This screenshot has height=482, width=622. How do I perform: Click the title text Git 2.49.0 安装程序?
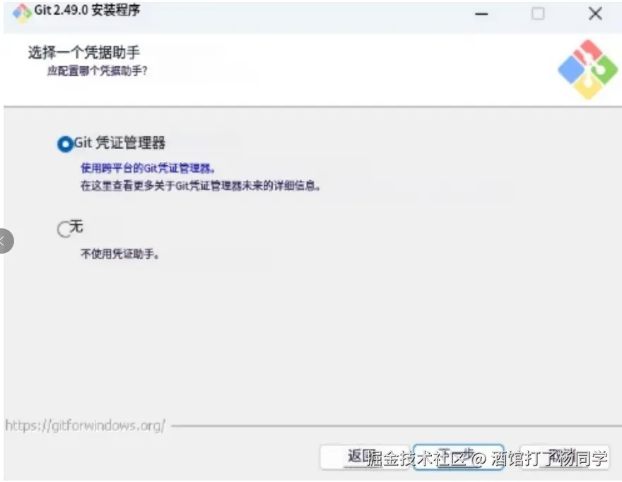click(87, 11)
